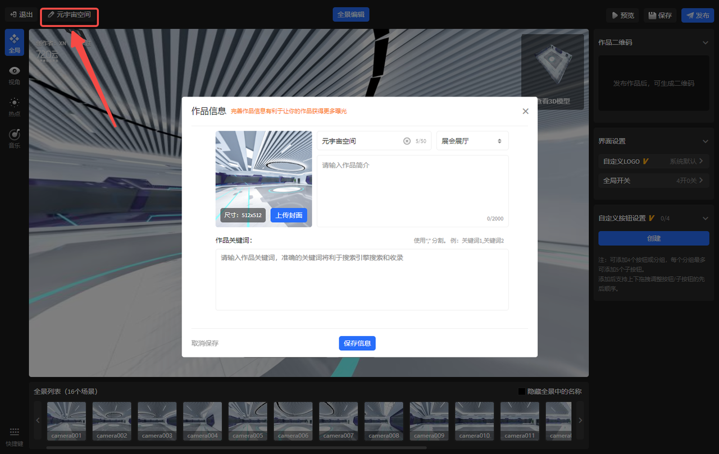Click the 快捷键 shortcuts icon

[x=14, y=436]
